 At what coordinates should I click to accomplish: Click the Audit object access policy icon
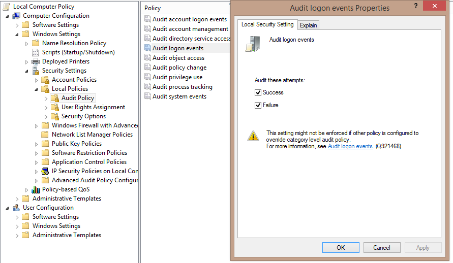(147, 58)
